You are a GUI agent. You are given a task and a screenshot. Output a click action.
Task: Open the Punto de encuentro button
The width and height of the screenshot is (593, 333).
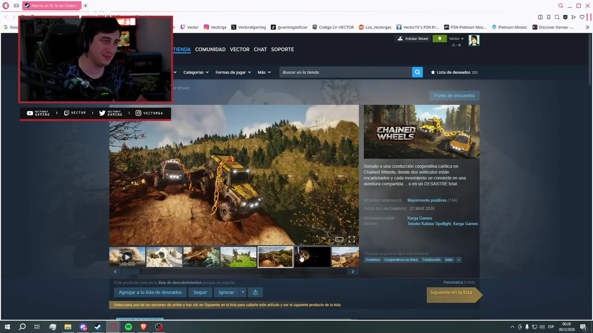point(454,96)
